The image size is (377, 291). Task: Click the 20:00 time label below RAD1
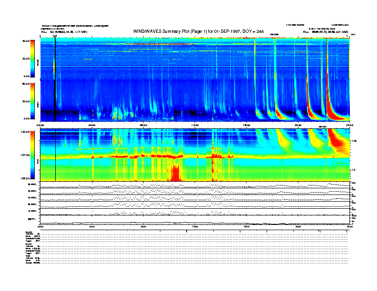298,125
